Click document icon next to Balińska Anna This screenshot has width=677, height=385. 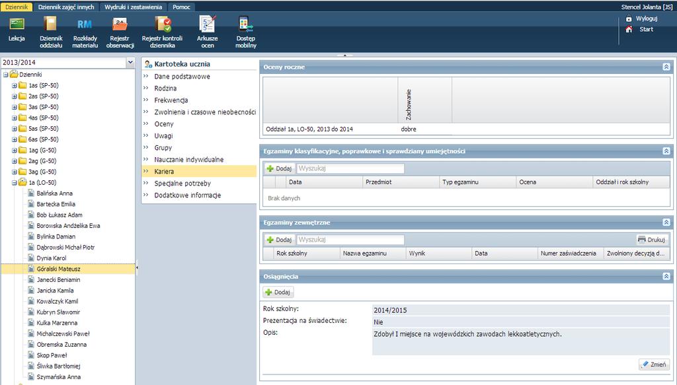(x=30, y=193)
